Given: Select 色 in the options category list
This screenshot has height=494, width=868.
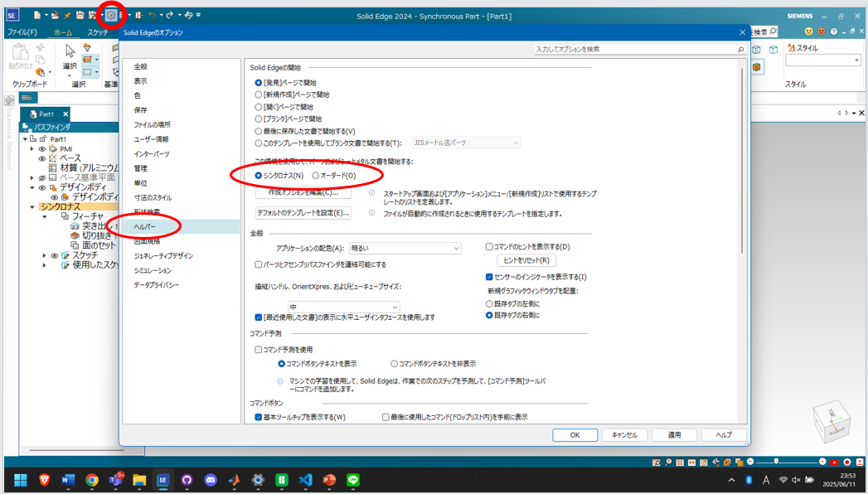Looking at the screenshot, I should point(138,95).
